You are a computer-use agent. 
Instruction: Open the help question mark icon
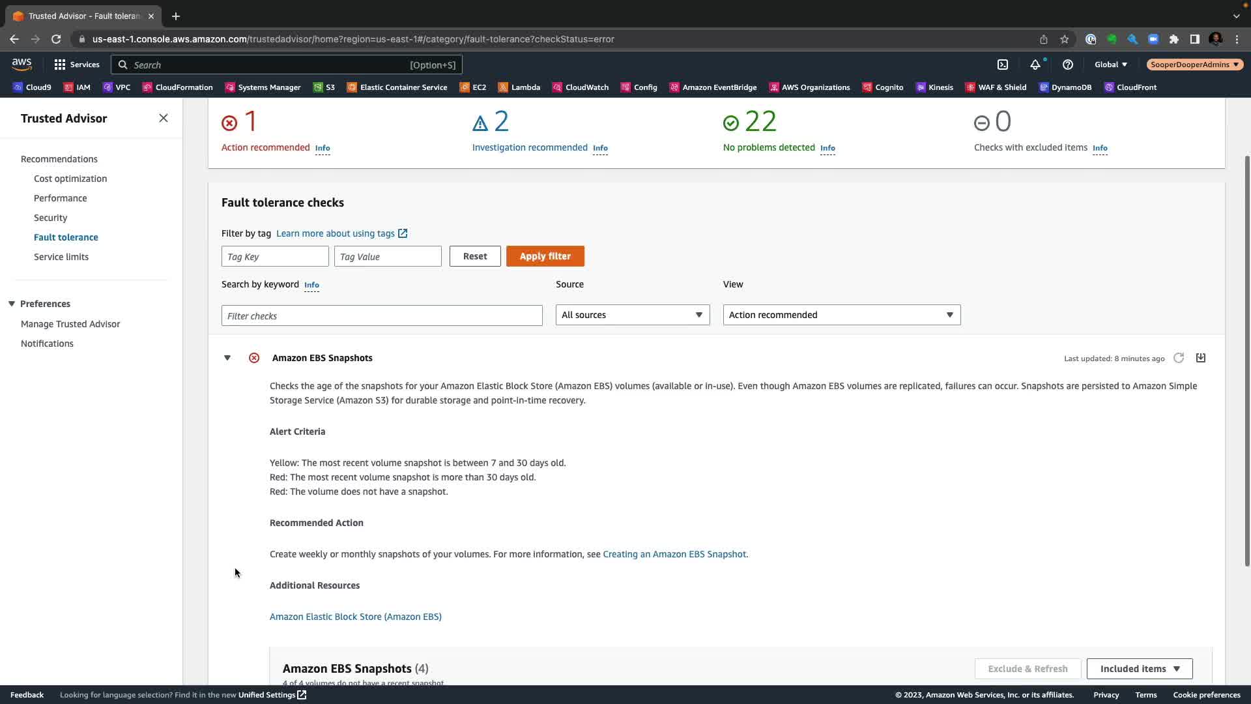1067,65
